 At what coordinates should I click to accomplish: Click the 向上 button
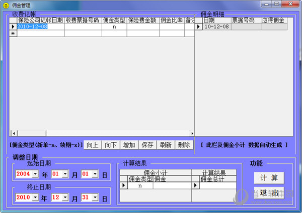pyautogui.click(x=93, y=145)
